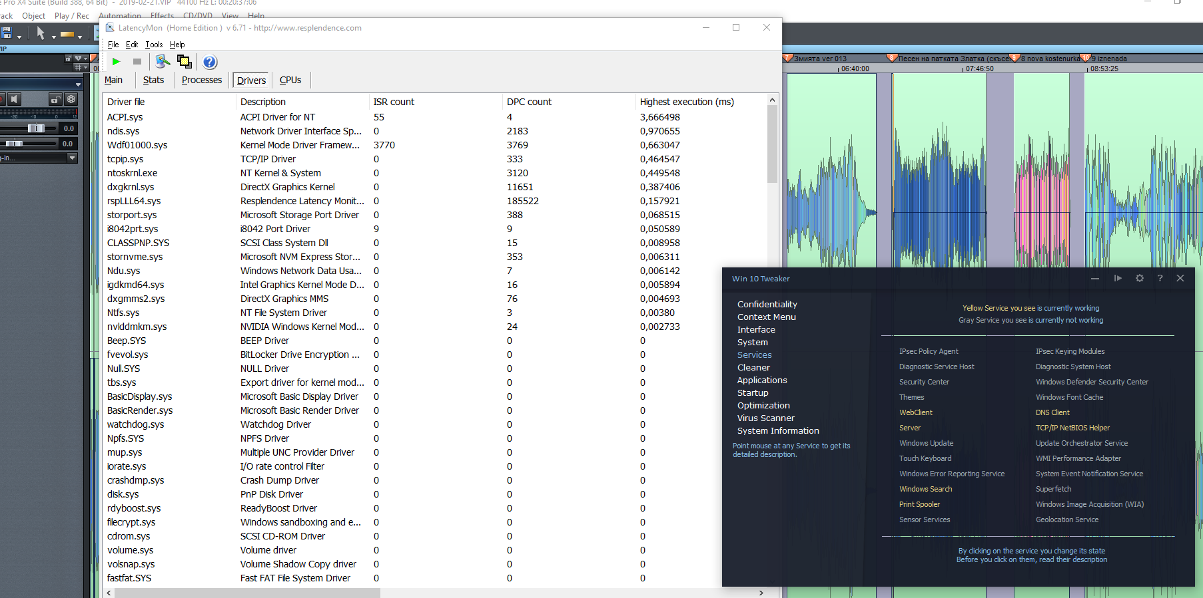Screen dimensions: 1203x598
Task: Open dropdown arrow next to save icon
Action: tap(19, 36)
